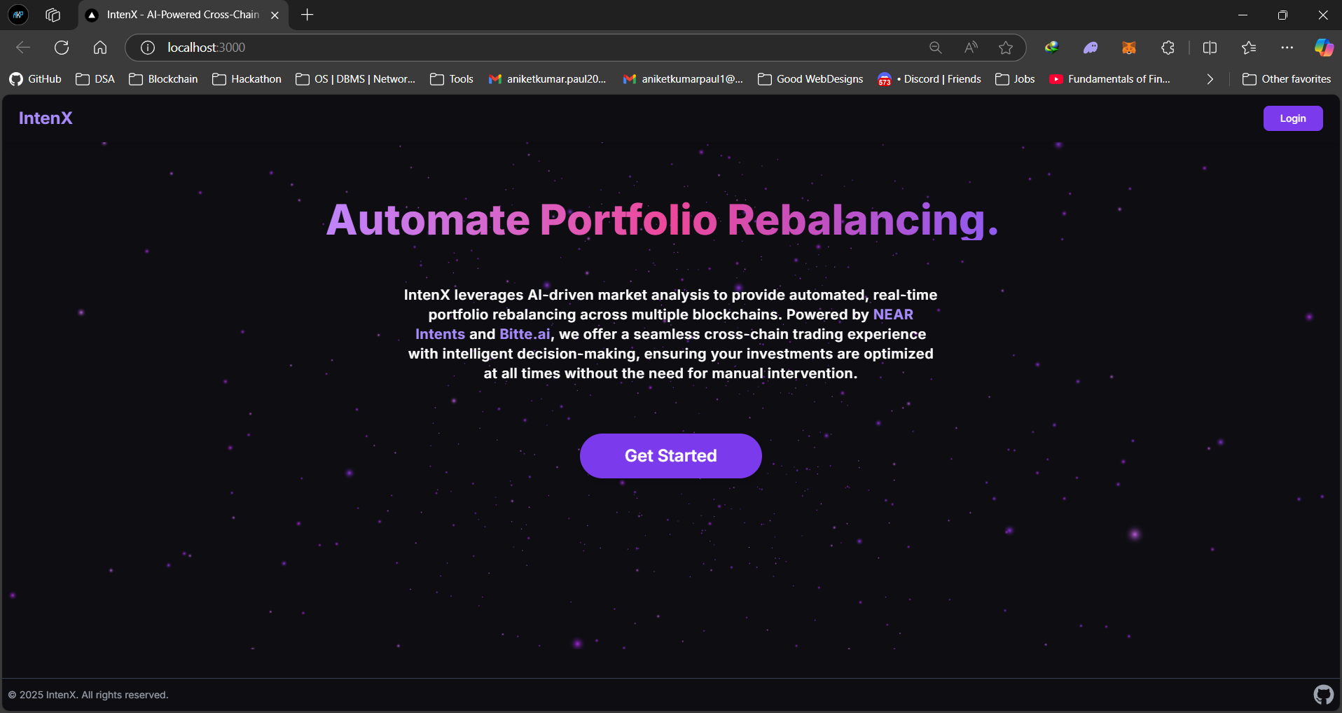
Task: Open the green-yellow browser extension icon
Action: [x=1051, y=48]
